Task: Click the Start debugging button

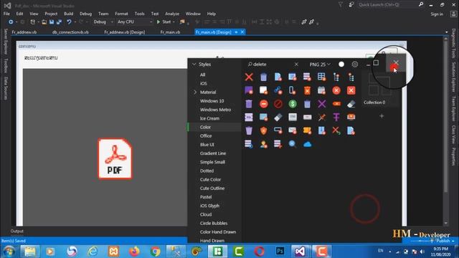Action: 164,22
